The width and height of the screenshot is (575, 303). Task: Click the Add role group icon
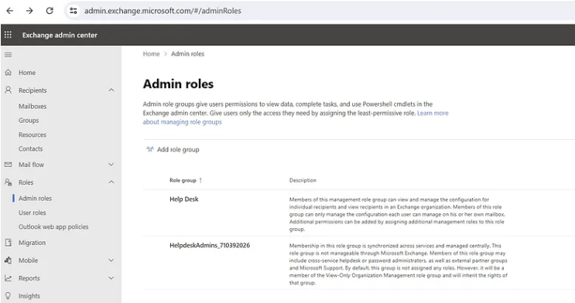click(x=150, y=149)
